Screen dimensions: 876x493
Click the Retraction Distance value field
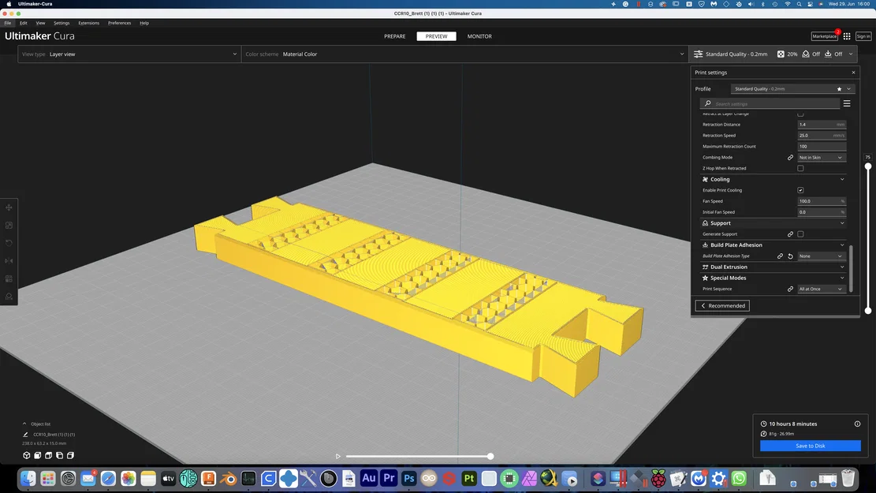tap(822, 125)
